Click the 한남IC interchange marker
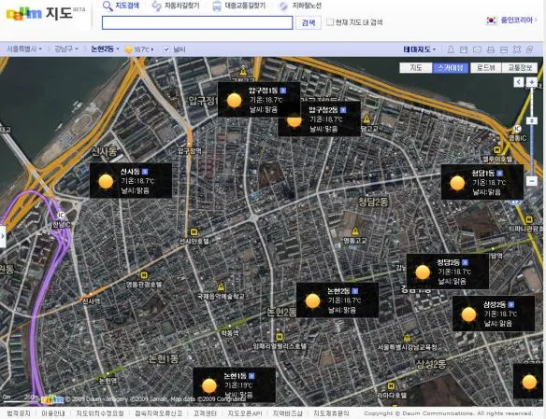Image resolution: width=546 pixels, height=419 pixels. [x=62, y=216]
